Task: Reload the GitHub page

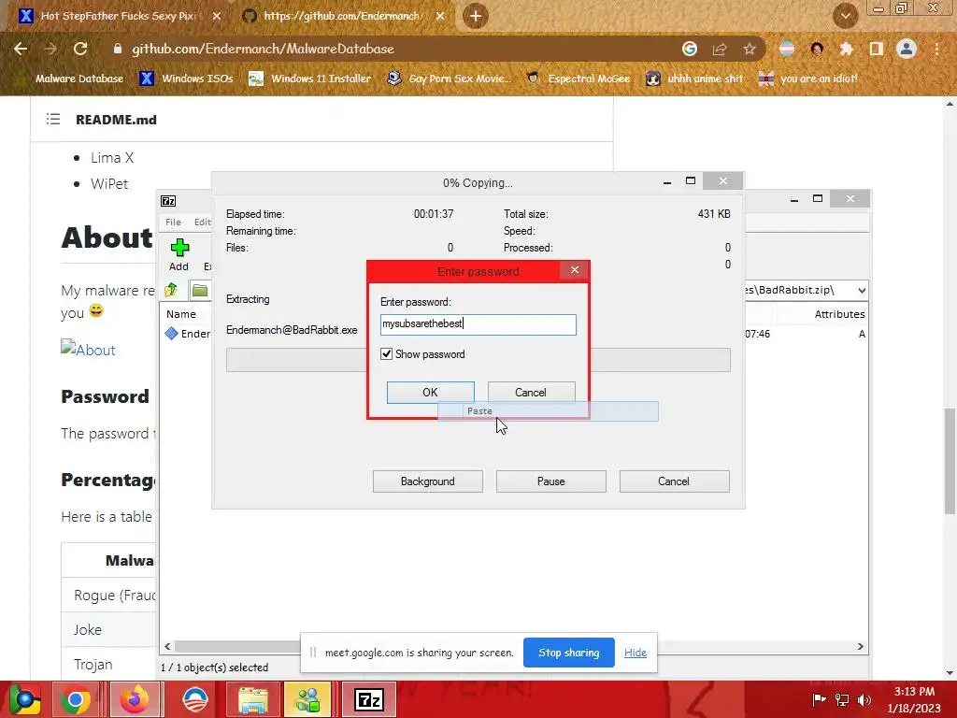Action: (80, 49)
